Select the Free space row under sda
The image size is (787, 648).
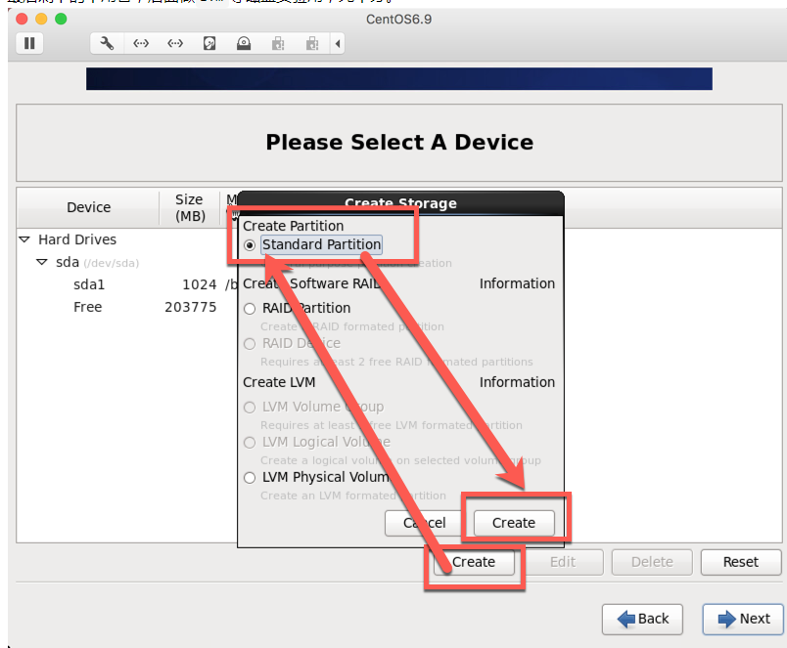tap(88, 307)
